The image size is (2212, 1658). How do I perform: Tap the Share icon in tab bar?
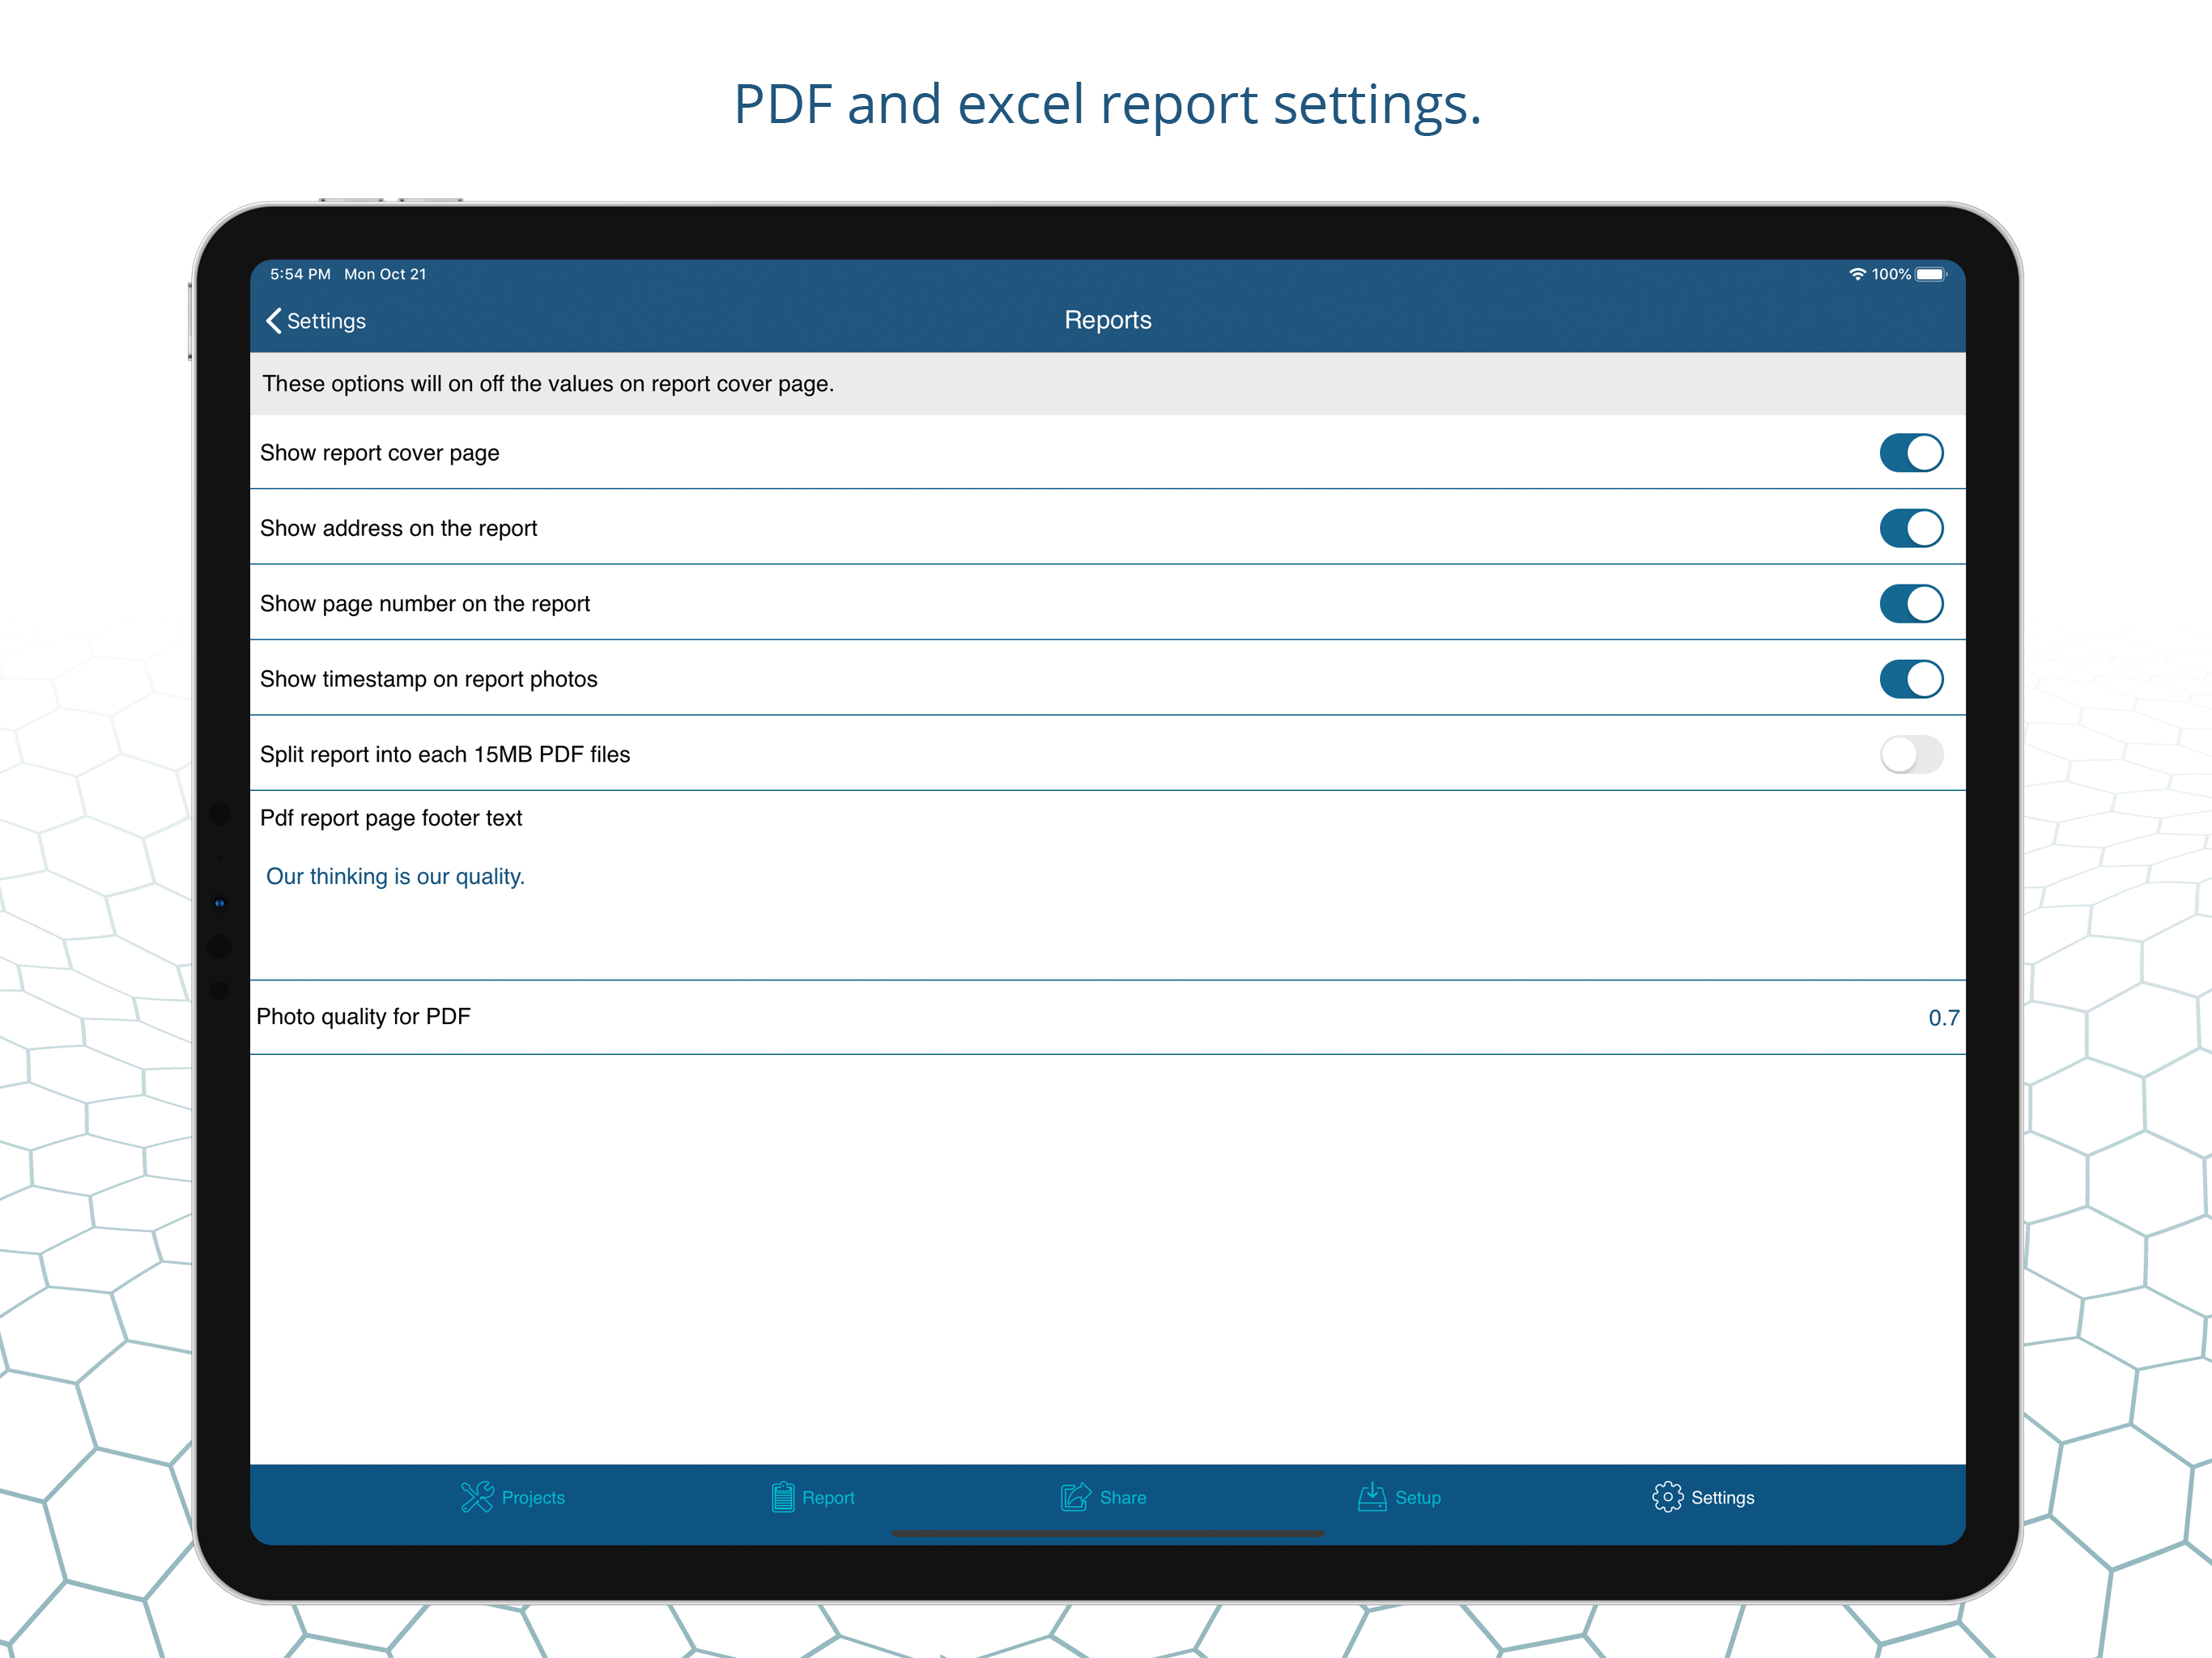(x=1075, y=1497)
